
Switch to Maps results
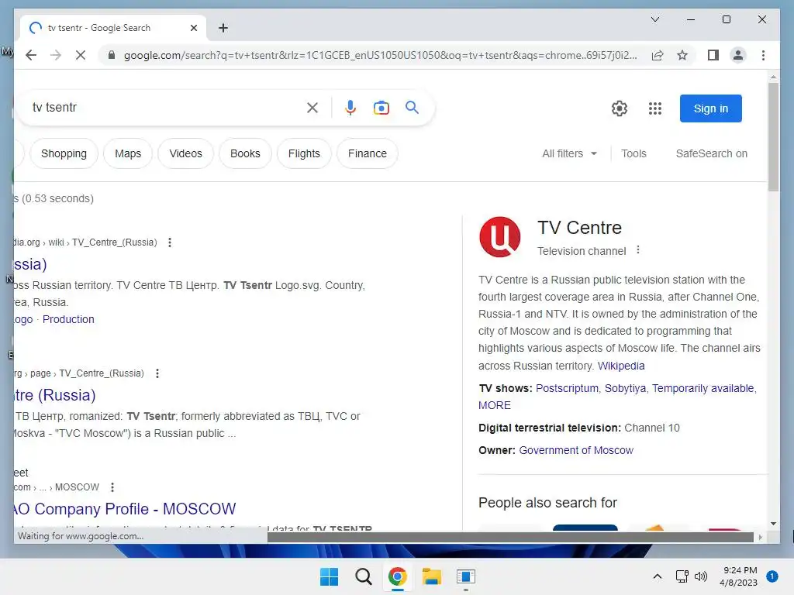[128, 153]
